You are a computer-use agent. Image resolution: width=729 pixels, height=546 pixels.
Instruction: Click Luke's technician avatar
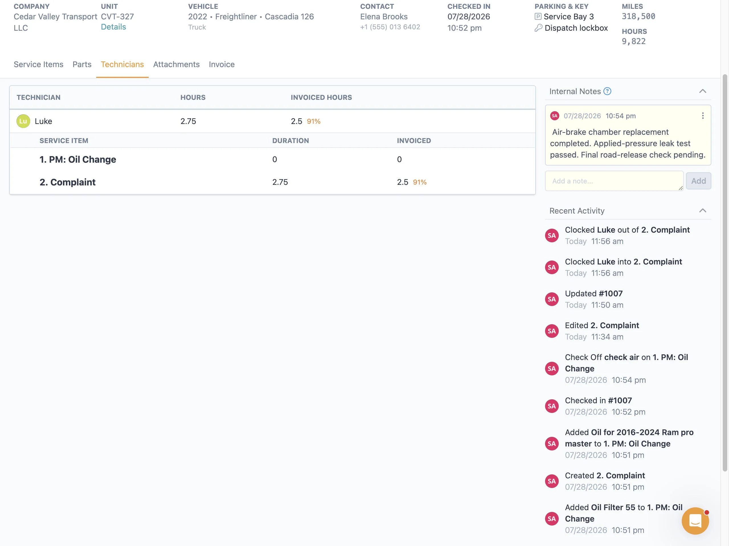tap(23, 121)
